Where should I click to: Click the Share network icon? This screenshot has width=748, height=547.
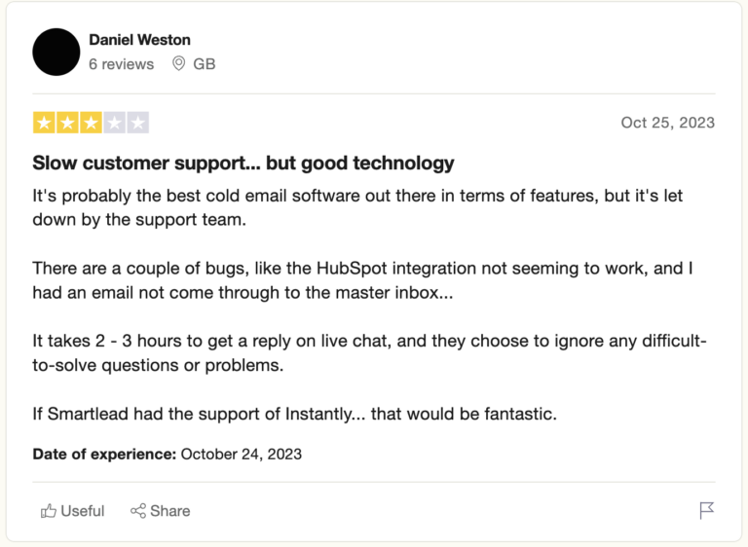click(138, 511)
